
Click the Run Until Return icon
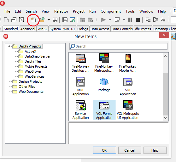pyautogui.click(x=163, y=20)
